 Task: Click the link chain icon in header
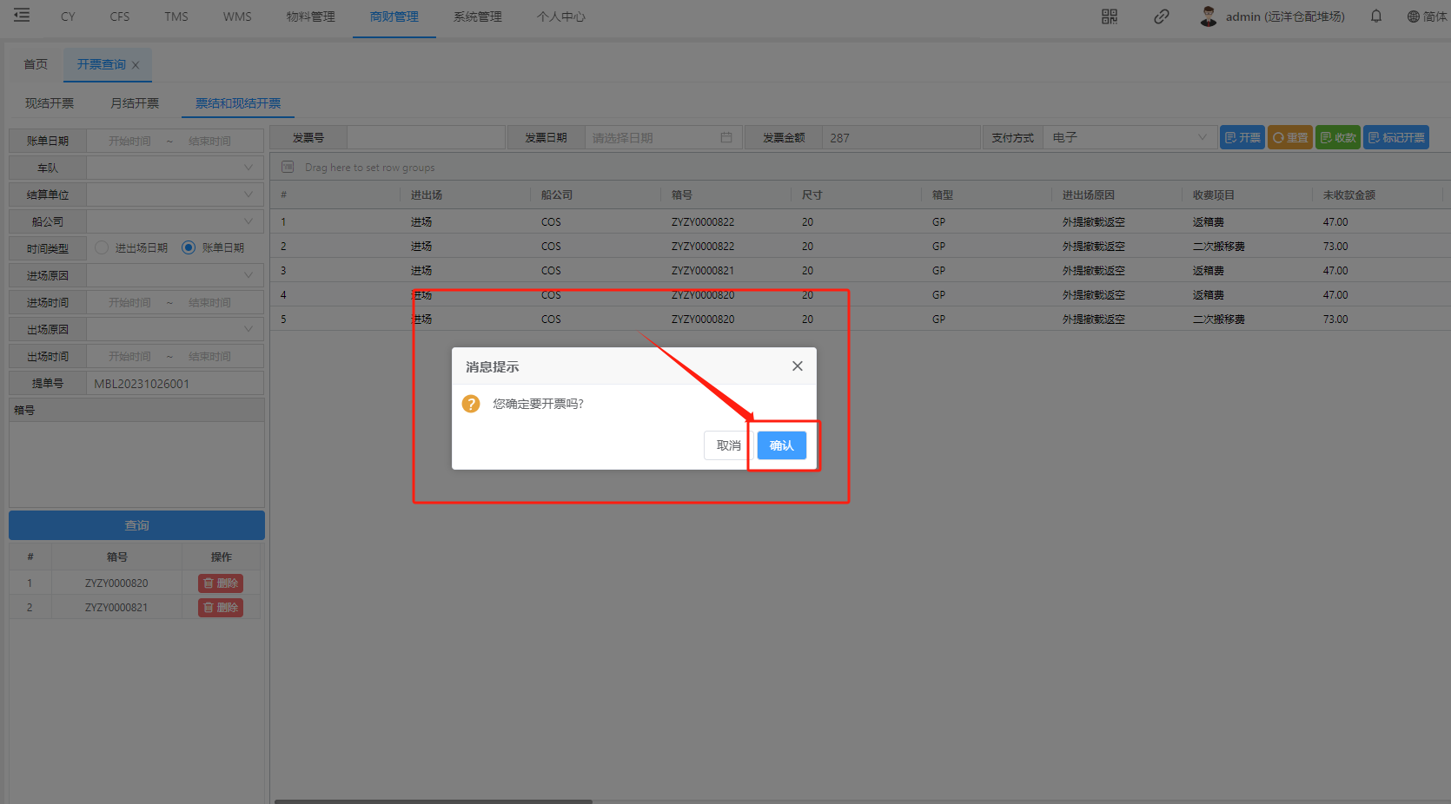[x=1161, y=16]
